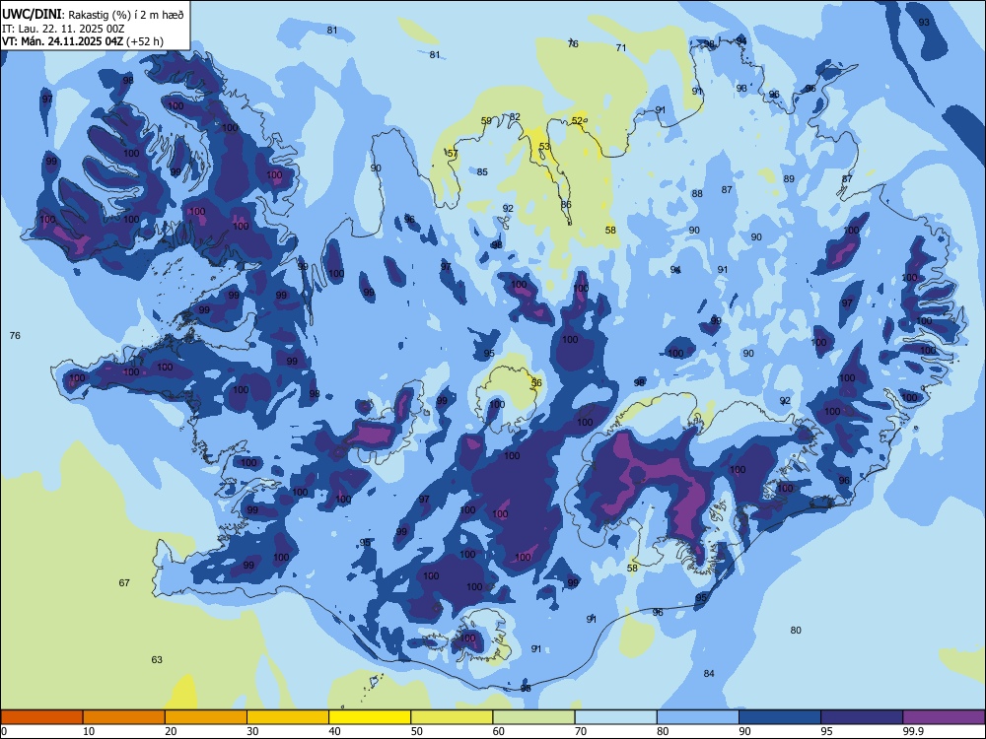Click the '67' value on the map

(124, 583)
